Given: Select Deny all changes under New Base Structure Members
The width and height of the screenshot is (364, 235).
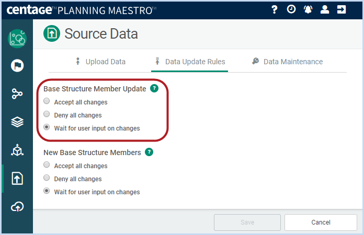Looking at the screenshot, I should 47,178.
